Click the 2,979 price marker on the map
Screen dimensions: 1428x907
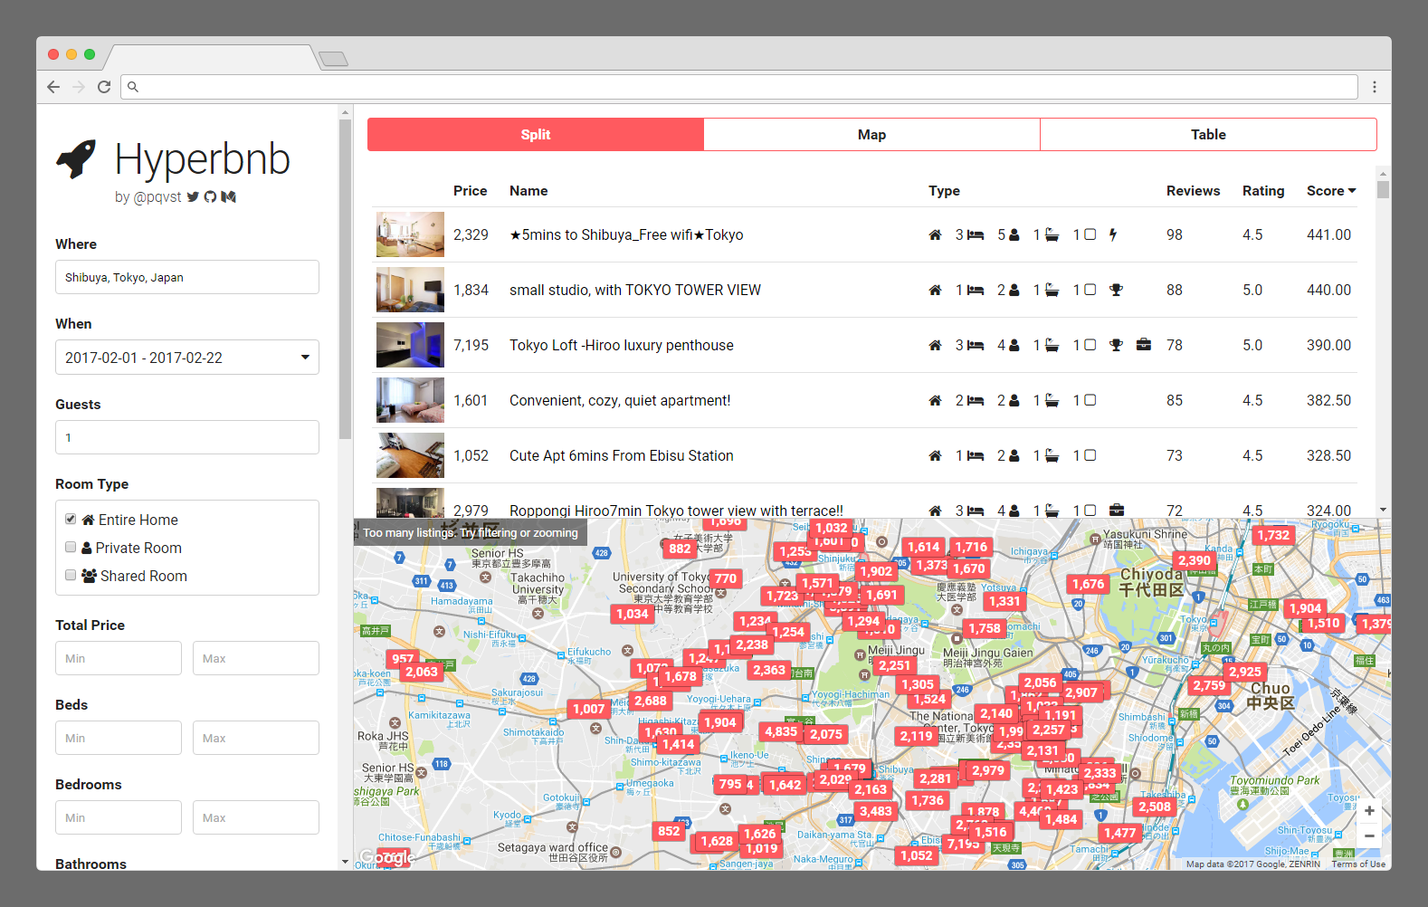point(987,770)
